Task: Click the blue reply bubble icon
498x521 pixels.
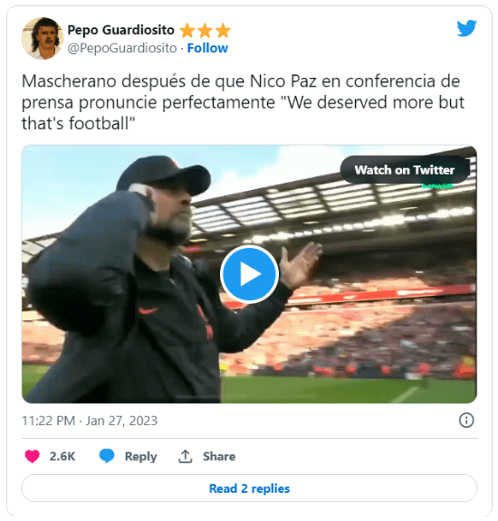Action: tap(107, 456)
